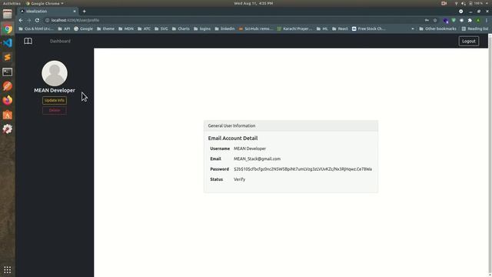This screenshot has width=492, height=277.
Task: Open the Sci-Hub bookmark
Action: tap(256, 28)
